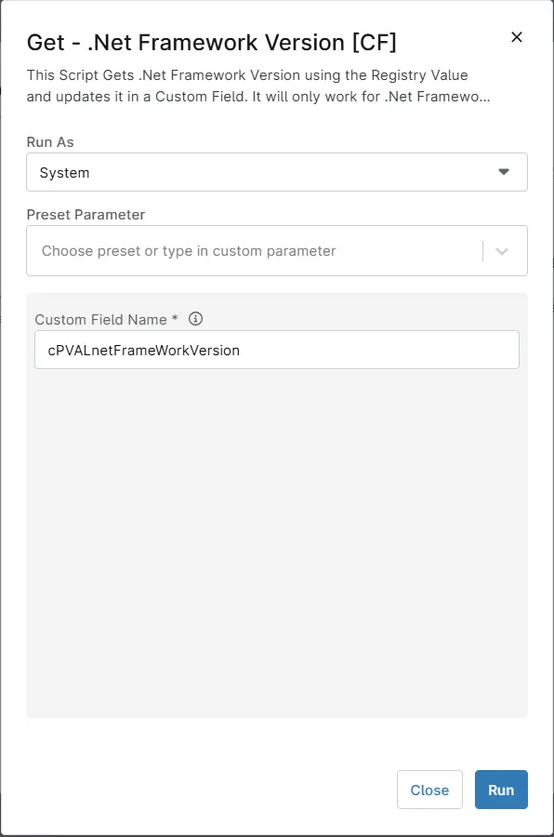Click the 'Run As' label
This screenshot has width=554, height=837.
(x=50, y=142)
